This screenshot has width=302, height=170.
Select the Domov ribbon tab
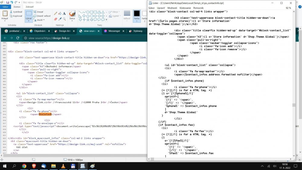(17, 7)
